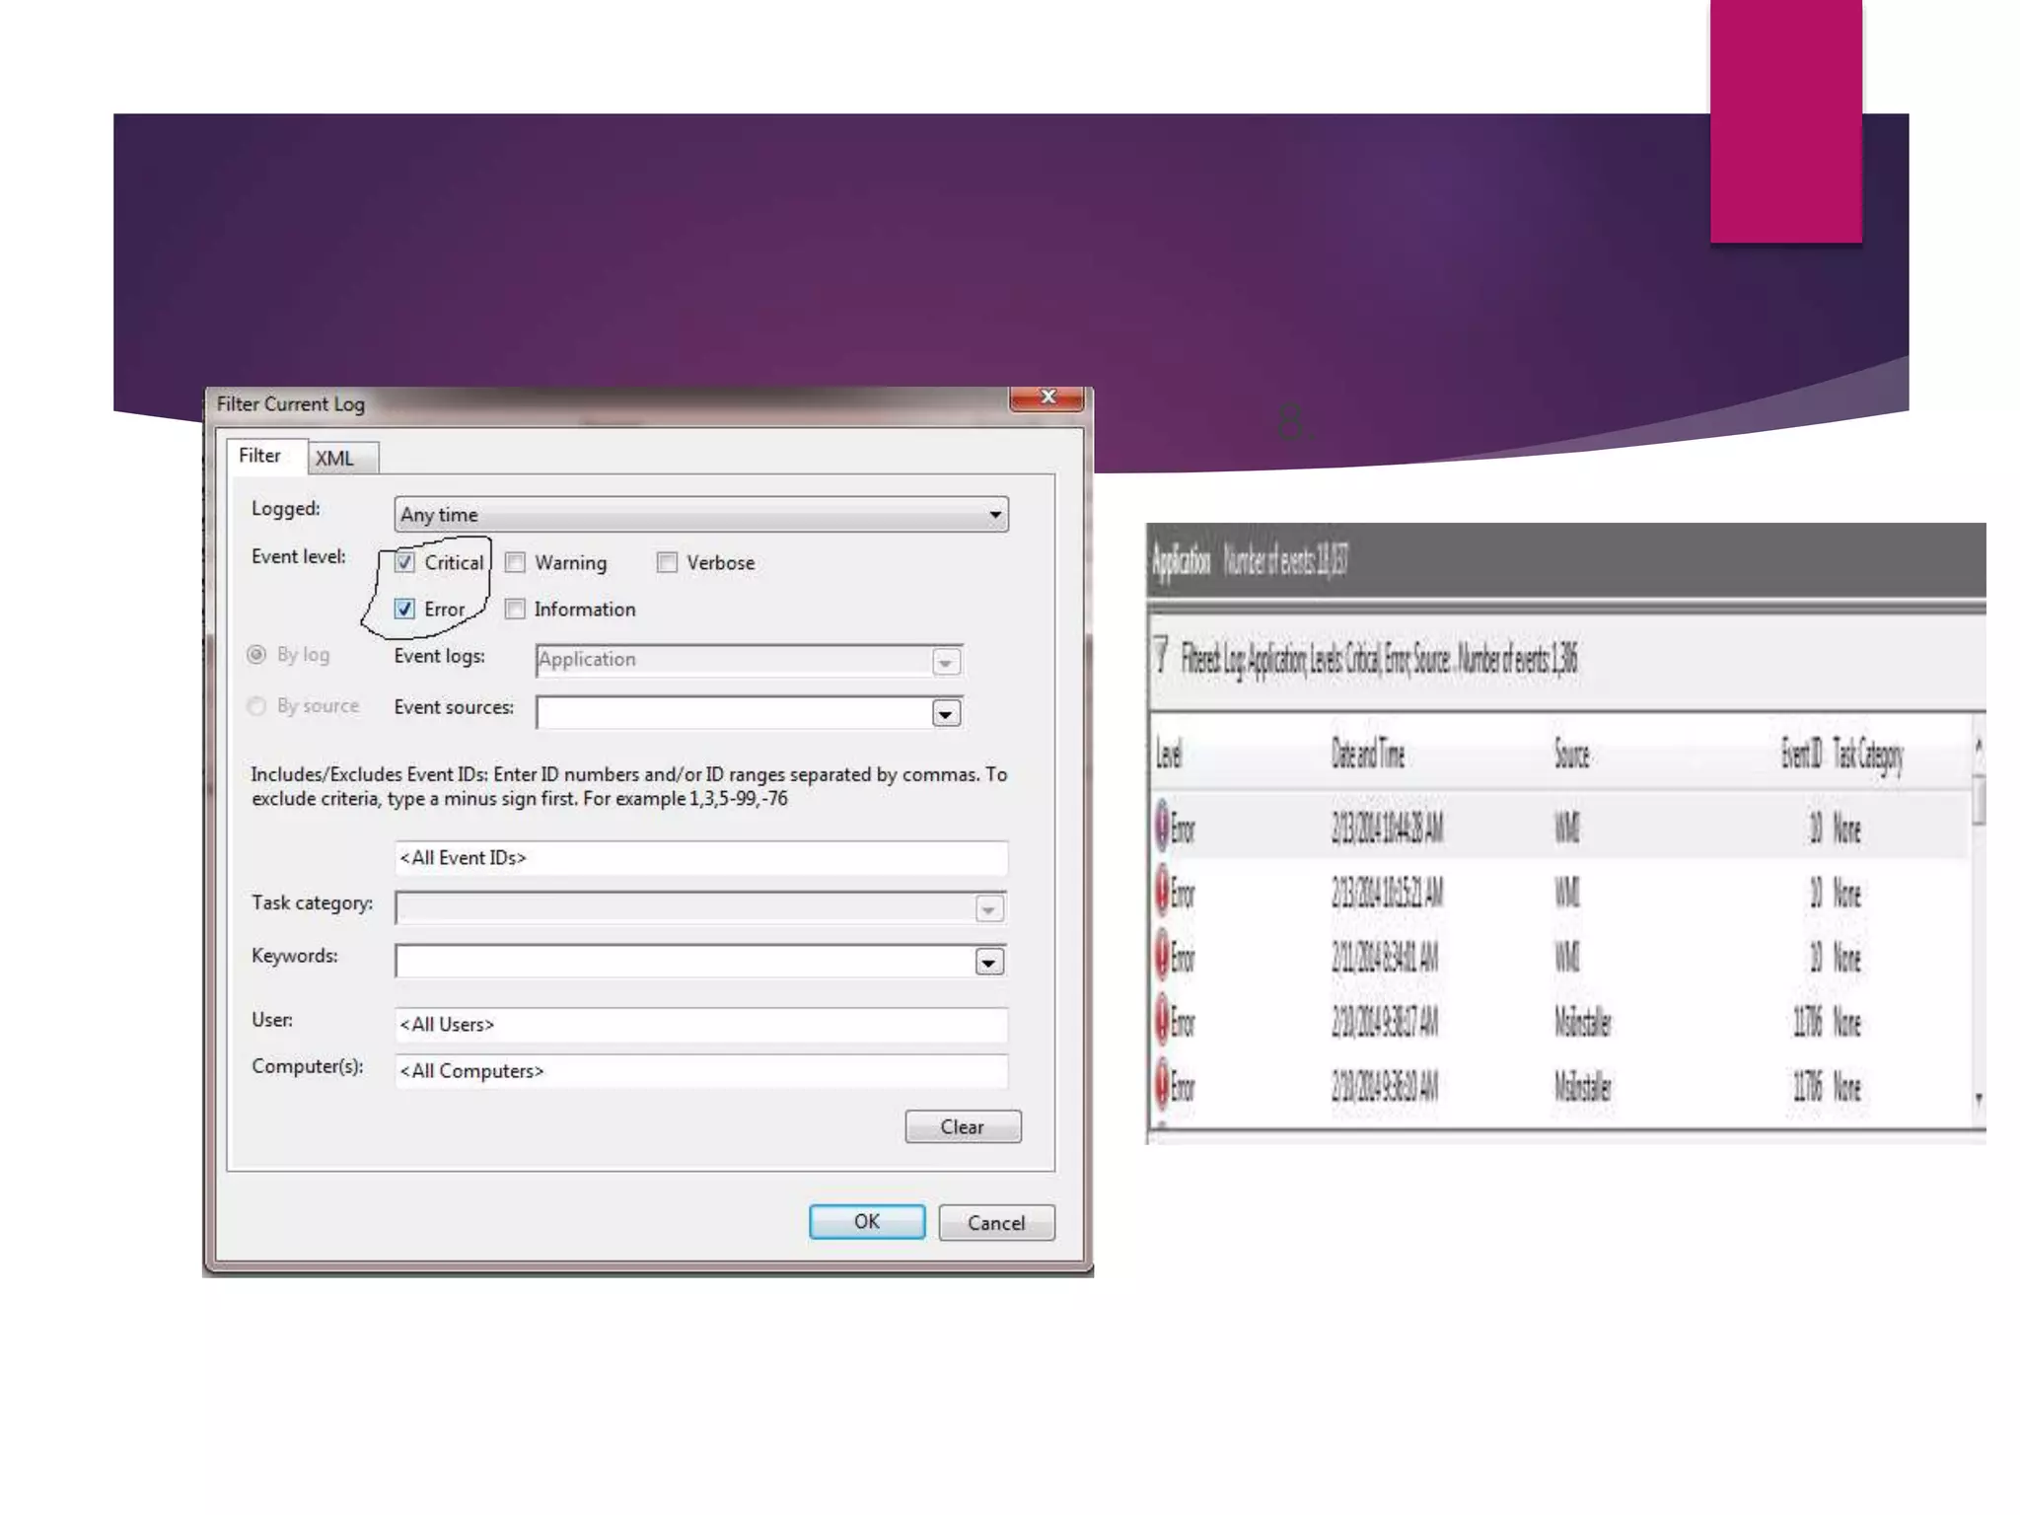Switch to the XML tab

tap(334, 458)
